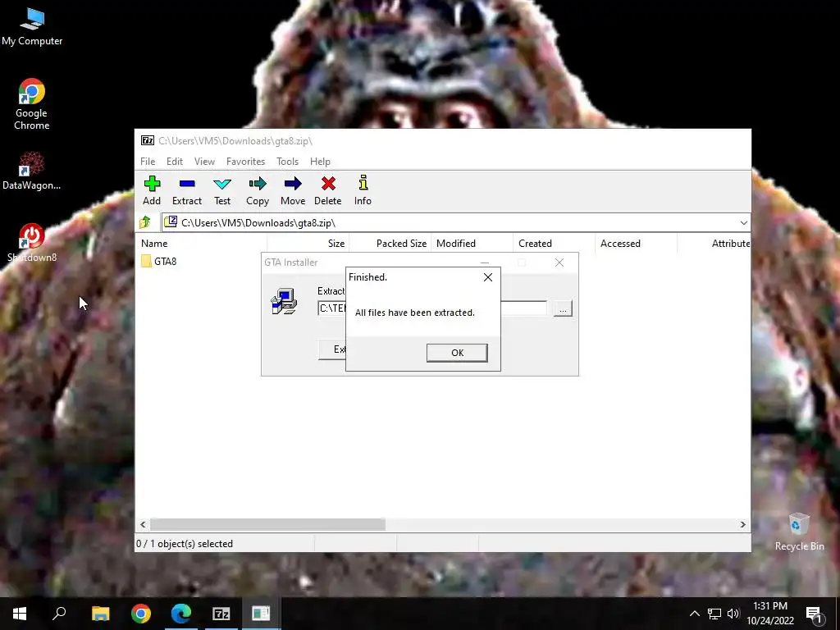Open the Shutdown8 desktop shortcut
This screenshot has width=840, height=630.
(x=32, y=243)
